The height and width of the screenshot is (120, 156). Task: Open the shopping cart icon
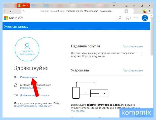coord(128,18)
